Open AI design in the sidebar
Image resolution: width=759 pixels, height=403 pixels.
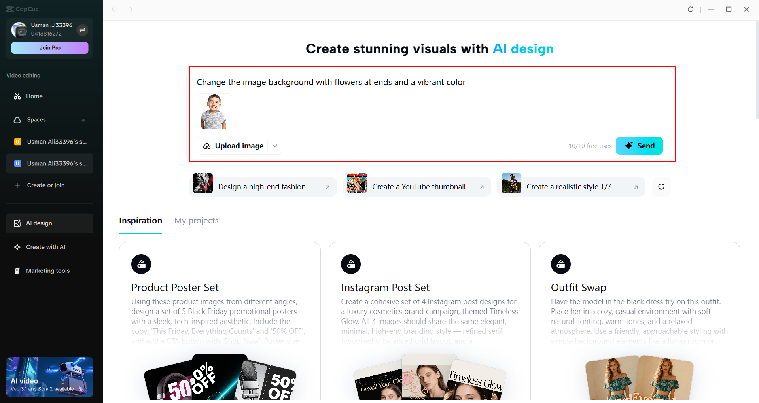[50, 223]
